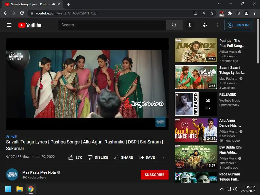This screenshot has height=195, width=260.
Task: Open the #srivalli hashtag link
Action: pyautogui.click(x=11, y=136)
